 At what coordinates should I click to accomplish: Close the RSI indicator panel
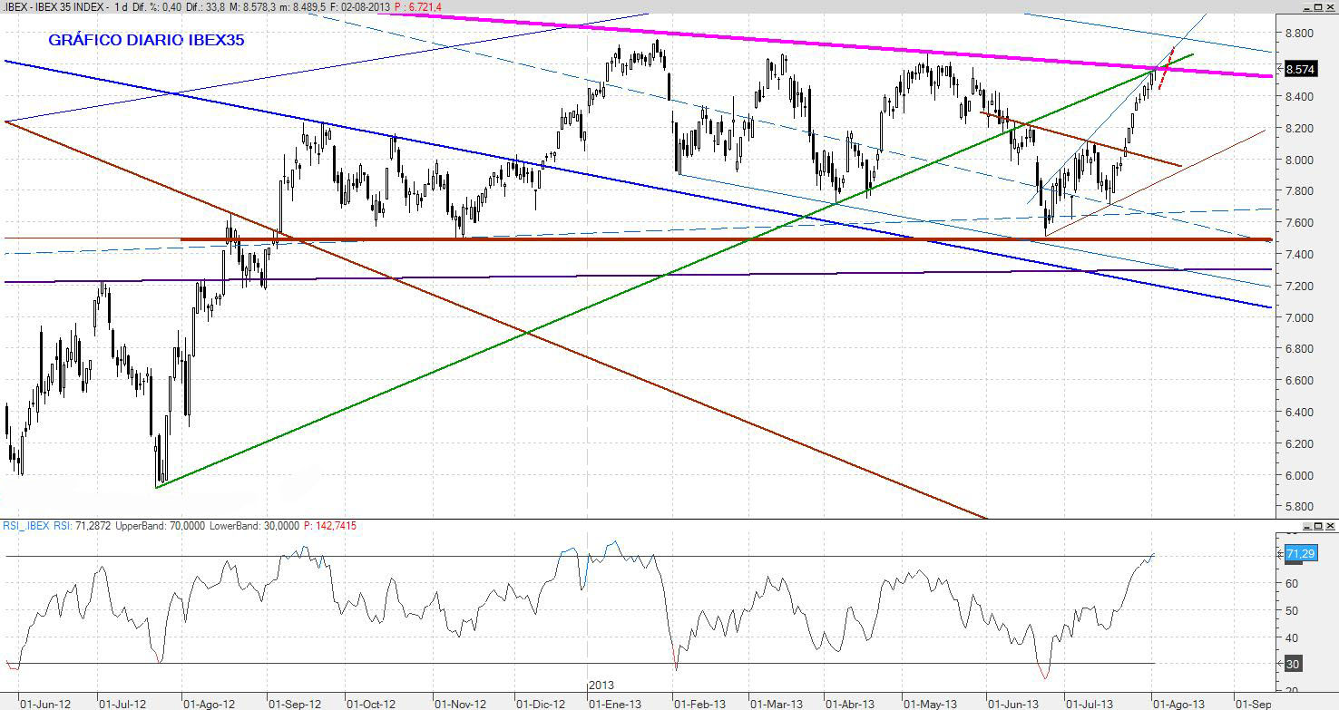(1330, 526)
